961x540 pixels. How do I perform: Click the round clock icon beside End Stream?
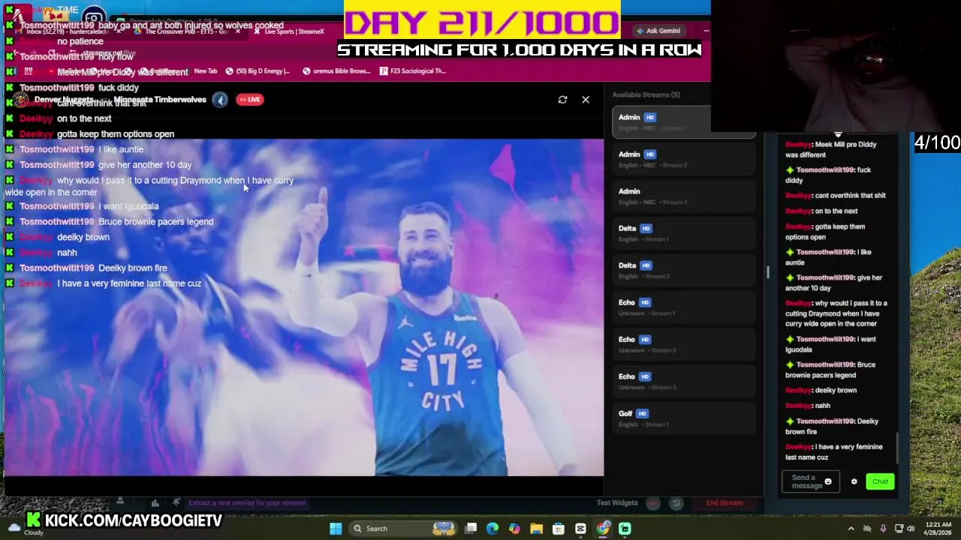point(676,503)
